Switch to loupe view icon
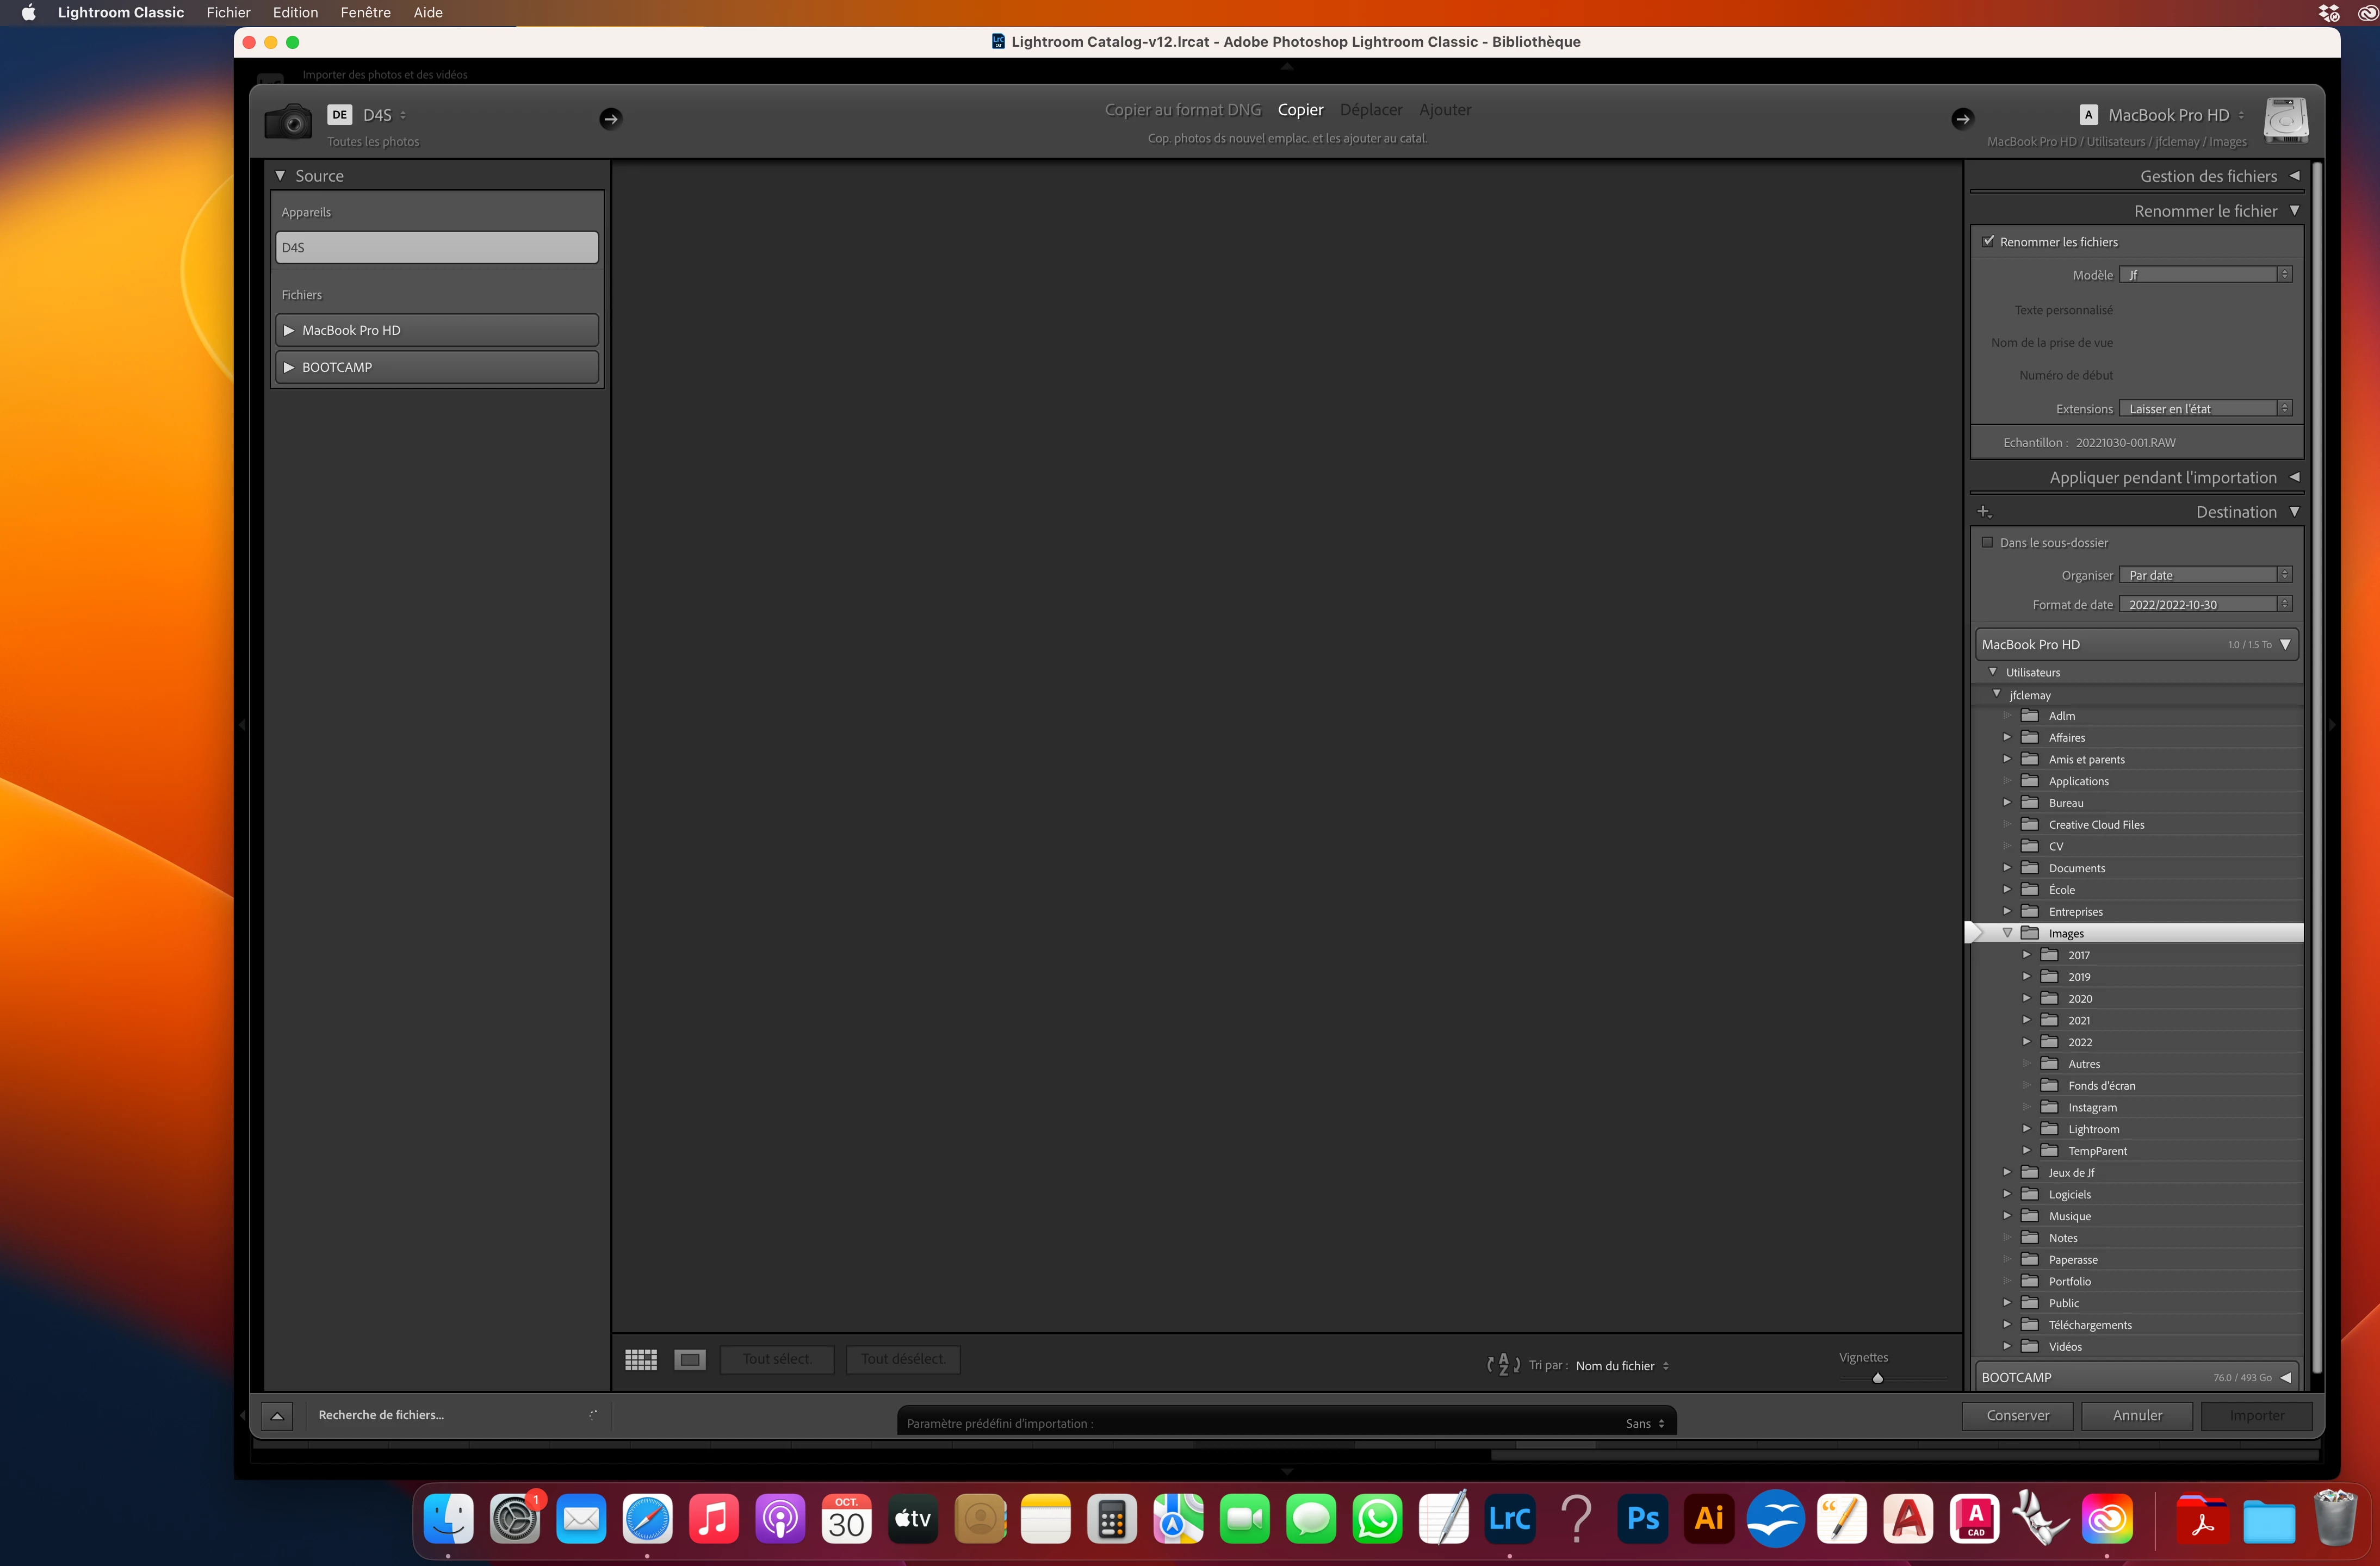This screenshot has height=1566, width=2380. point(690,1359)
